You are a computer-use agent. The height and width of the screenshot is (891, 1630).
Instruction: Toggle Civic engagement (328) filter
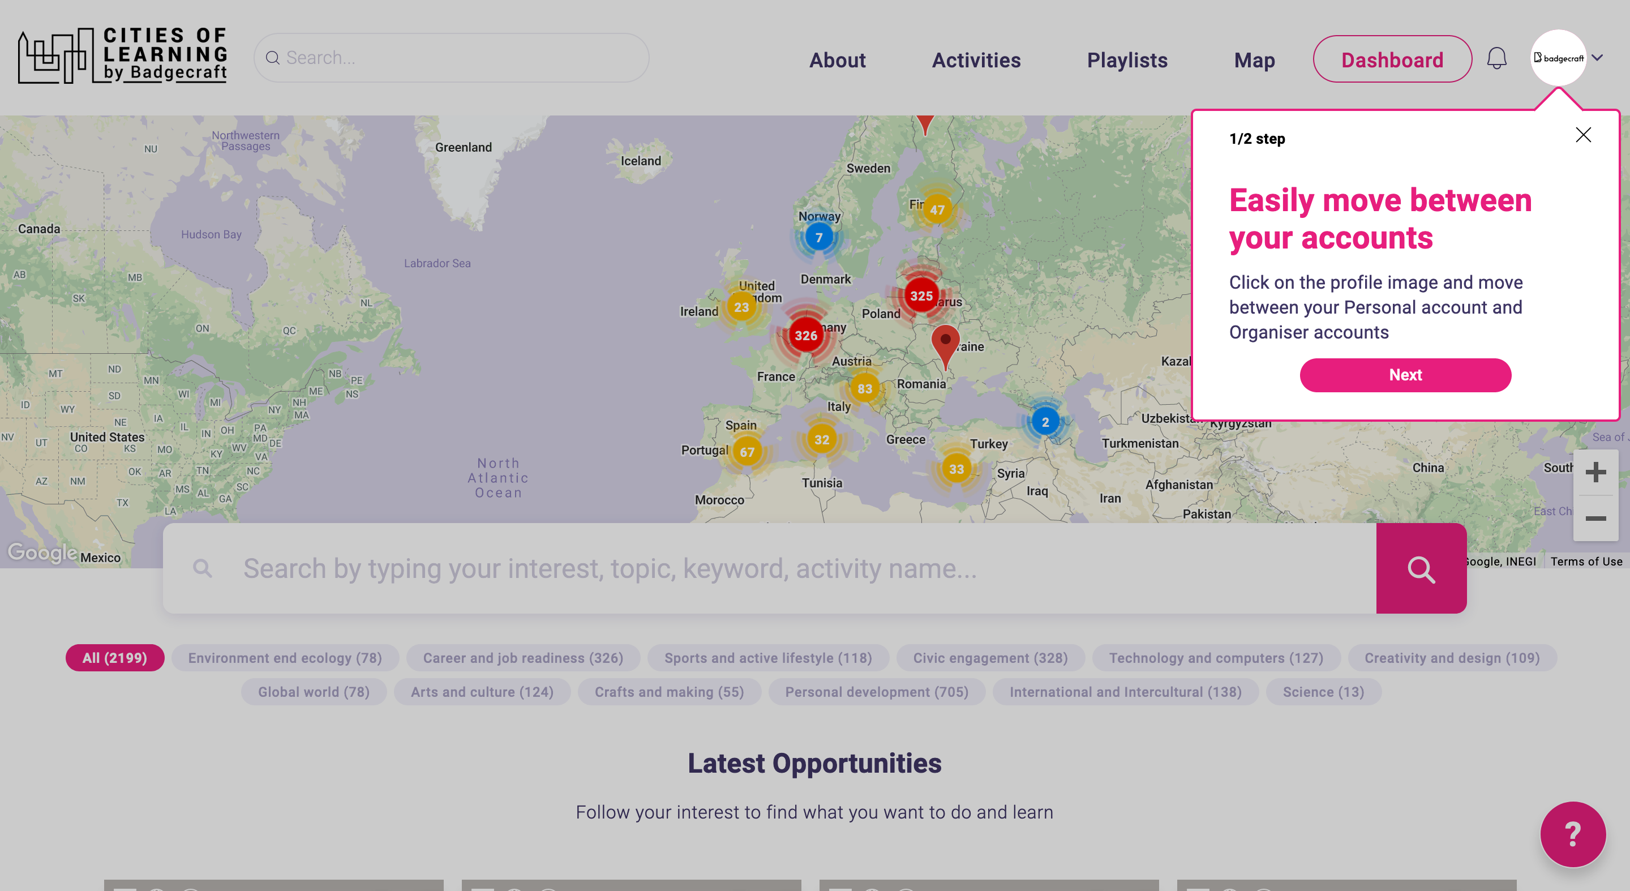pos(990,657)
